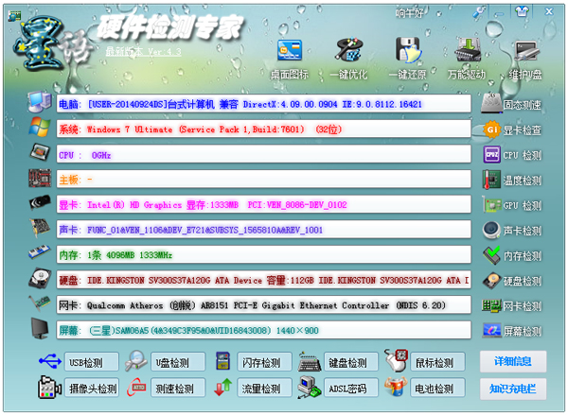Open 声卡检测 sound card detection
568x415 pixels.
(512, 231)
